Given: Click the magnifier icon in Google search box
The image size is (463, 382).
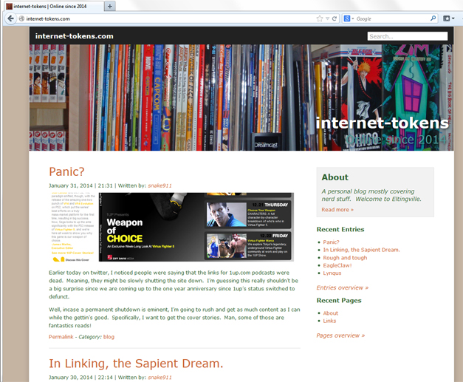Looking at the screenshot, I should coord(433,18).
